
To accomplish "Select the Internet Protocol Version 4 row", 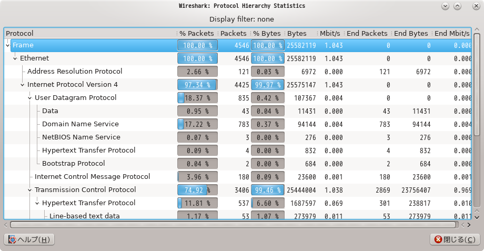I will click(x=238, y=85).
